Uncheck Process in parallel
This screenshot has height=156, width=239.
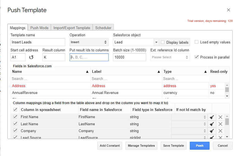pos(197,57)
